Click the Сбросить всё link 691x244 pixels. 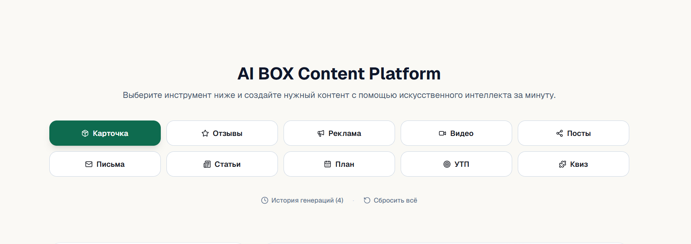click(x=390, y=200)
